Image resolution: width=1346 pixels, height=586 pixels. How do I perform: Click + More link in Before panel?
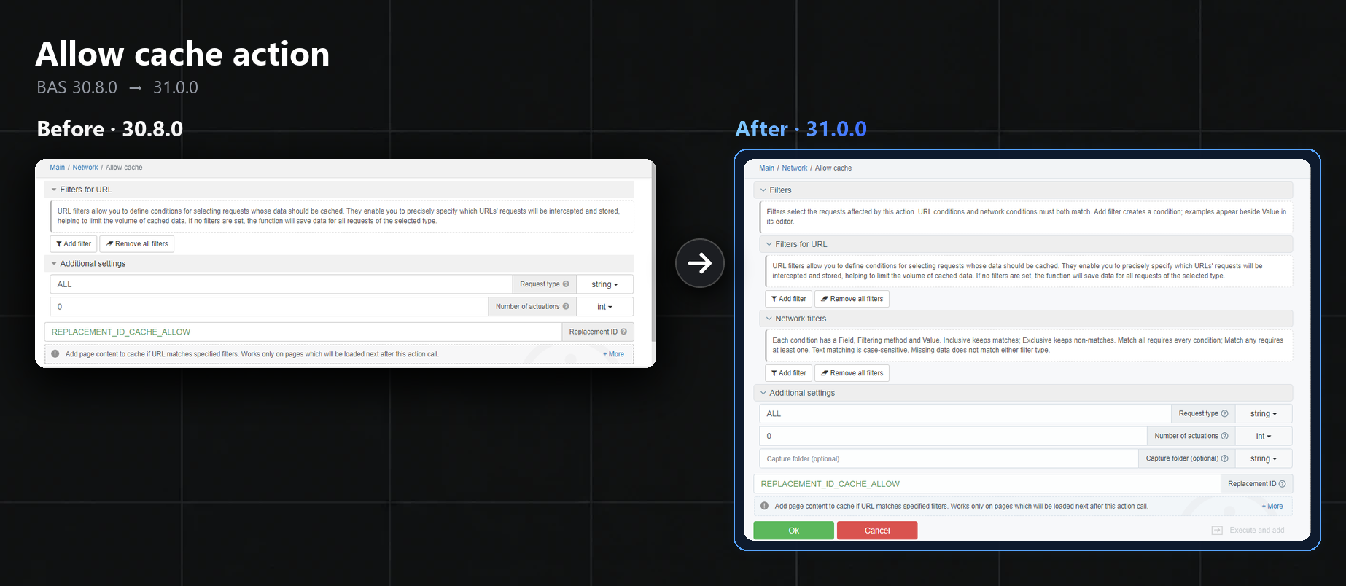tap(613, 354)
